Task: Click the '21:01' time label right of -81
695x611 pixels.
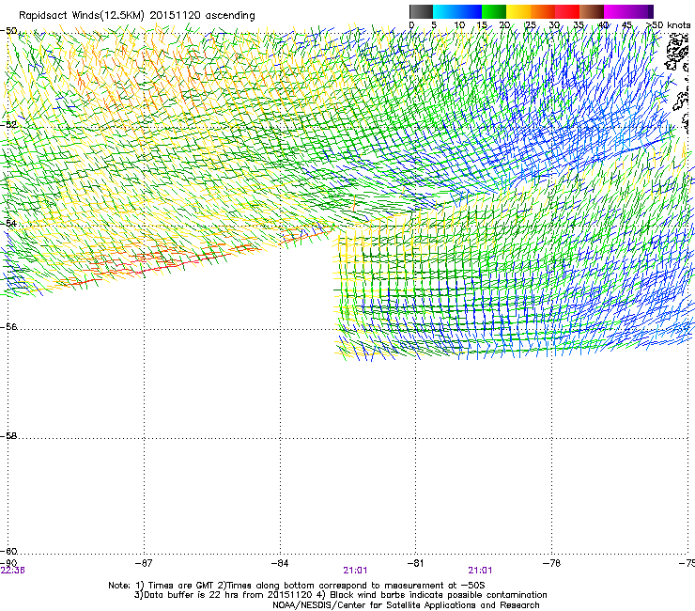Action: (480, 571)
